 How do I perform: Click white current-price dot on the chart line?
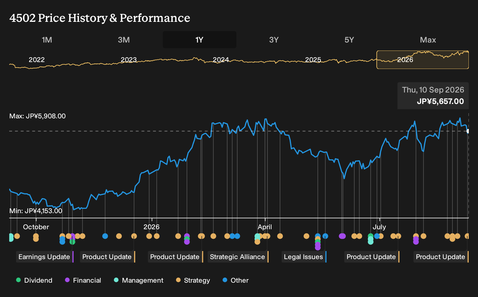coord(468,131)
